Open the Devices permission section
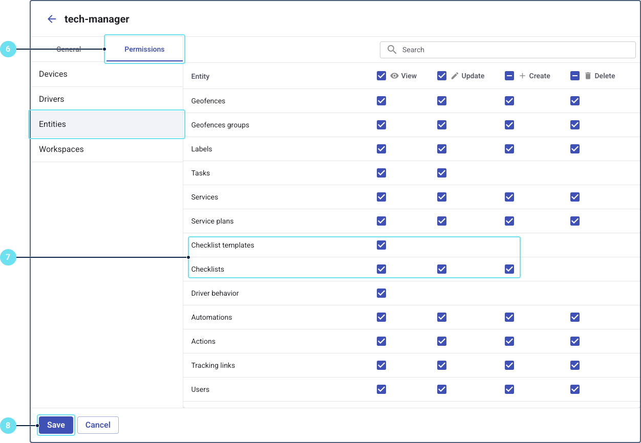 click(53, 74)
